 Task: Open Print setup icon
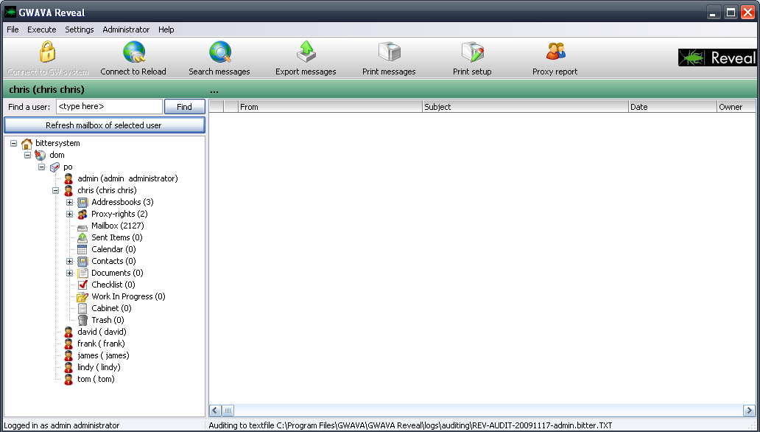click(473, 52)
